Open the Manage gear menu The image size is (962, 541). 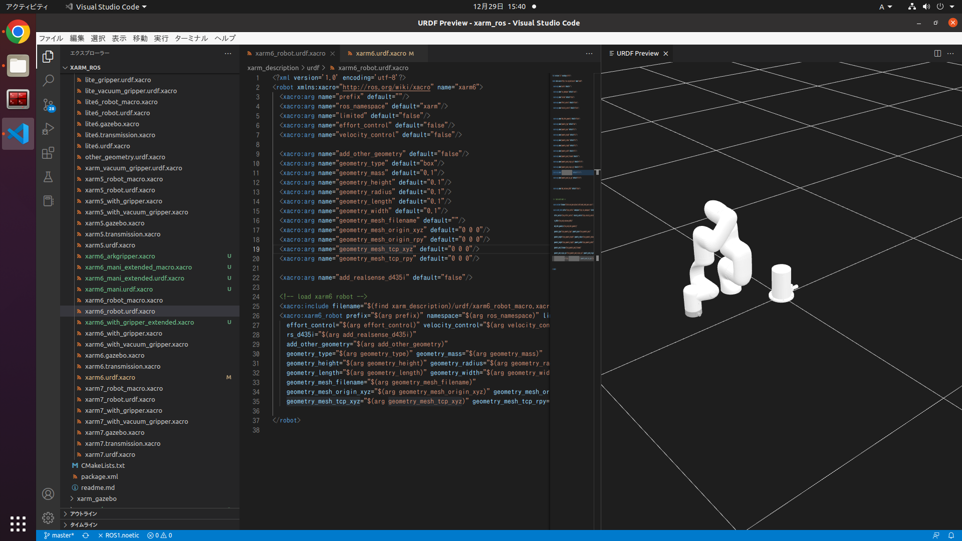pyautogui.click(x=48, y=518)
